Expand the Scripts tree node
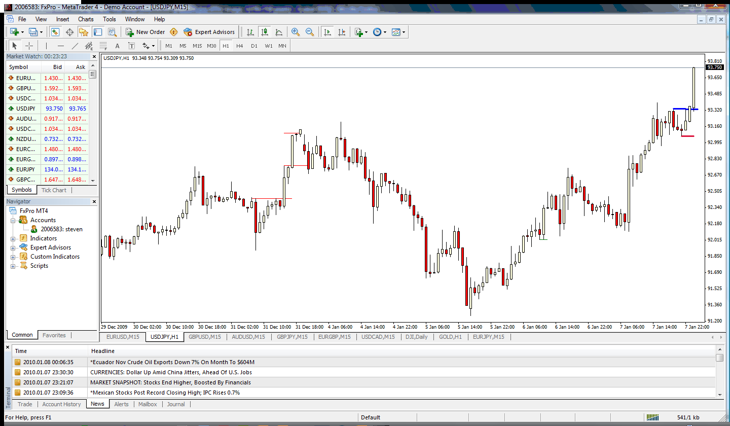 tap(13, 266)
